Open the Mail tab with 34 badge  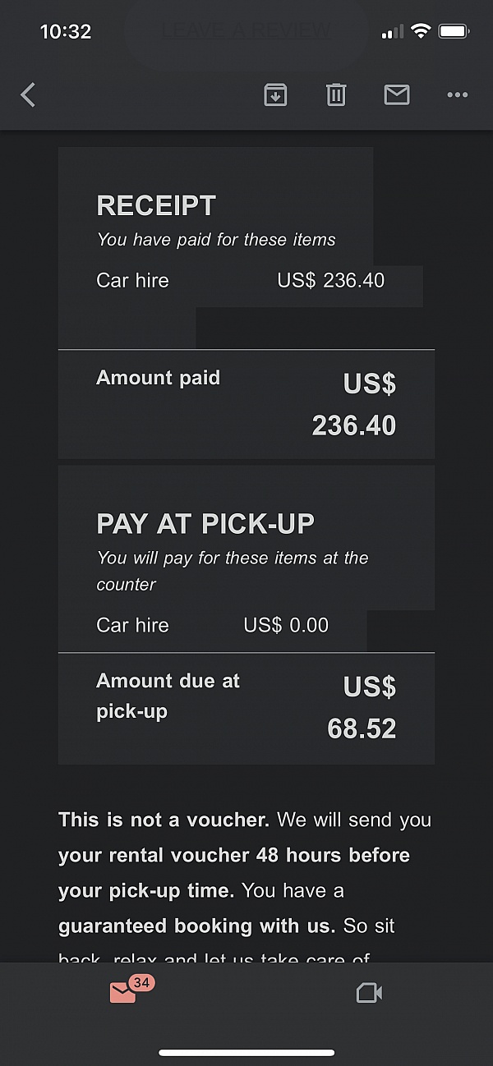tap(123, 993)
